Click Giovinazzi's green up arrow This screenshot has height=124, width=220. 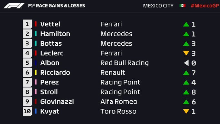[186, 102]
